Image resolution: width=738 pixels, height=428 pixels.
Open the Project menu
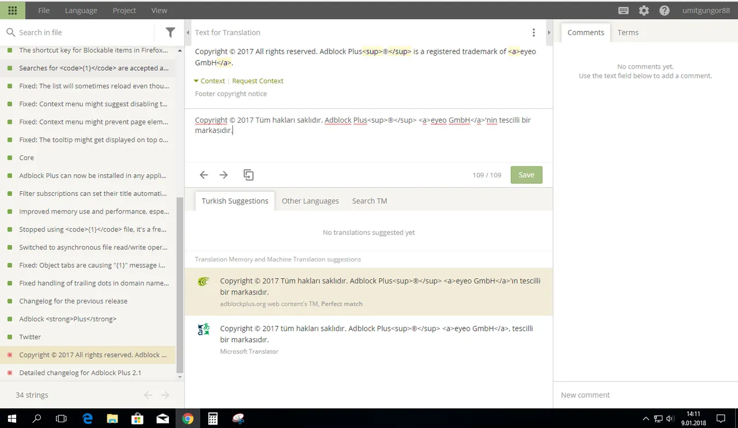124,10
